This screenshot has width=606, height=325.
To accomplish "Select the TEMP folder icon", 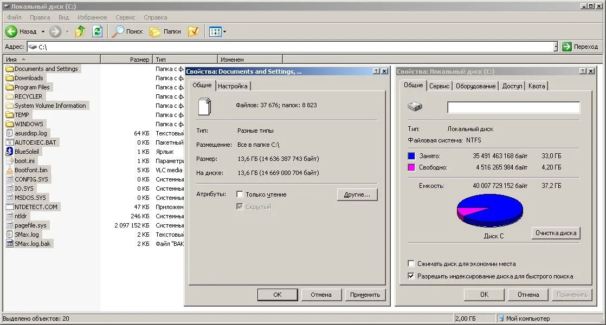I will click(x=10, y=115).
